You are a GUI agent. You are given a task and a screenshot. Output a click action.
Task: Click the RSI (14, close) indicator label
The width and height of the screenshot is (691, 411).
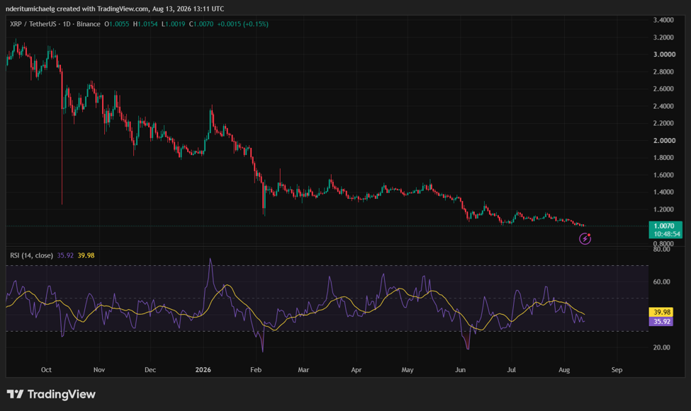[32, 255]
